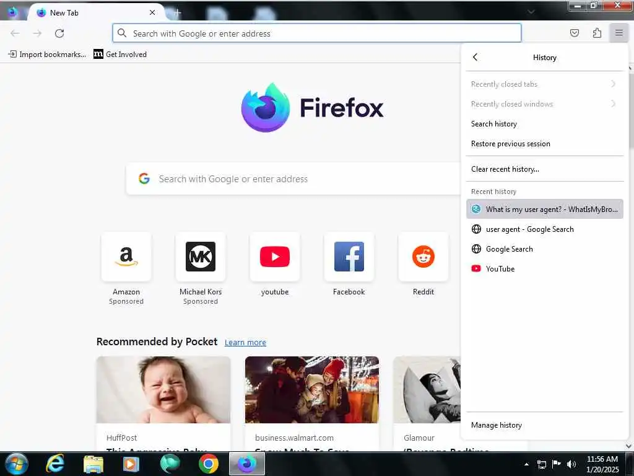Select the New Tab tab
The width and height of the screenshot is (634, 476).
pyautogui.click(x=96, y=12)
